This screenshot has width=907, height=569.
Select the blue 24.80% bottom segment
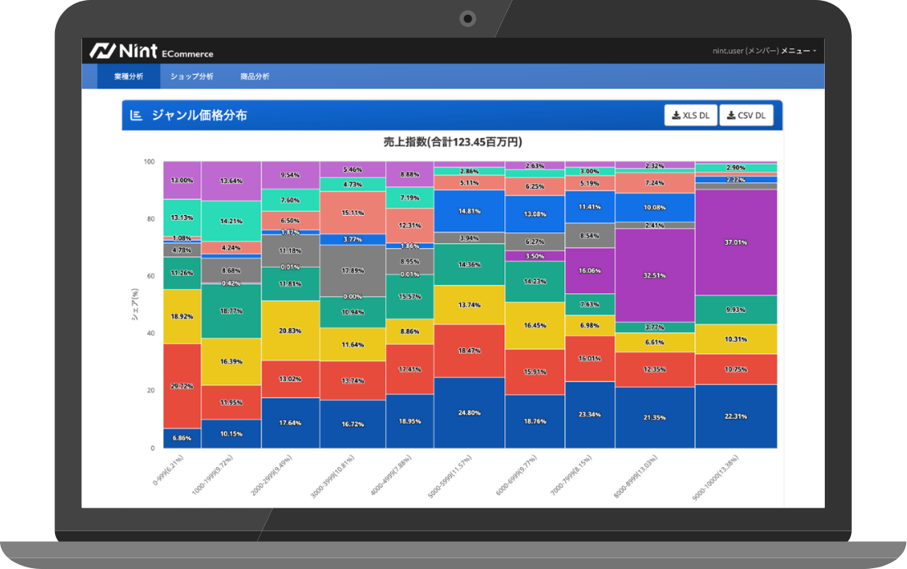pyautogui.click(x=468, y=412)
